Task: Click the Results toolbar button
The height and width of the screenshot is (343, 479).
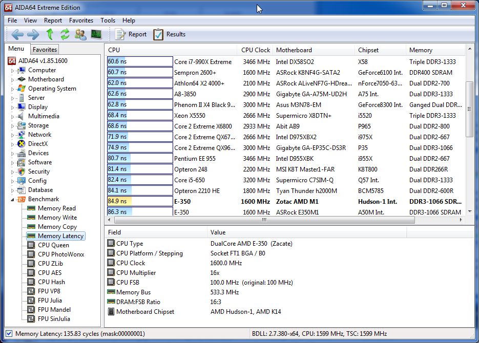Action: 170,34
